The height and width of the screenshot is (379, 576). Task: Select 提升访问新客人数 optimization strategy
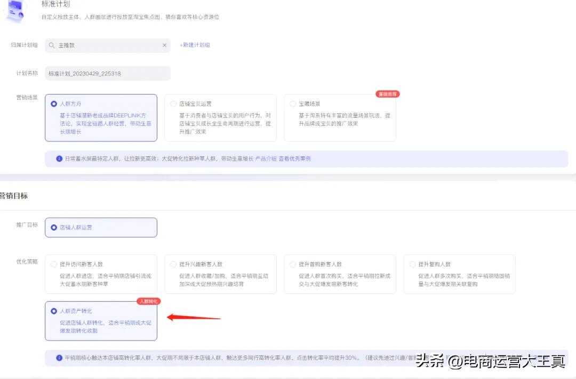coord(54,264)
